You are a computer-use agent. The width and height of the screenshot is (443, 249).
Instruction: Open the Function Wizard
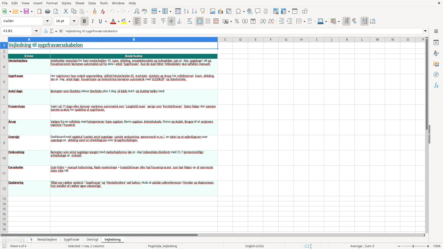click(x=46, y=31)
